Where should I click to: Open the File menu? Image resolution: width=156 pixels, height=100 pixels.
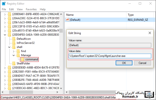(4, 9)
